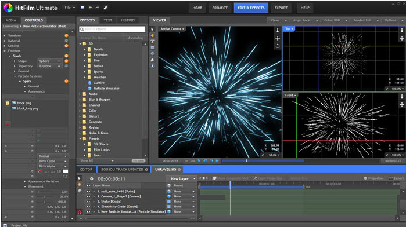Toggle visibility of Shake grade layer
The height and width of the screenshot is (227, 406).
pos(88,202)
